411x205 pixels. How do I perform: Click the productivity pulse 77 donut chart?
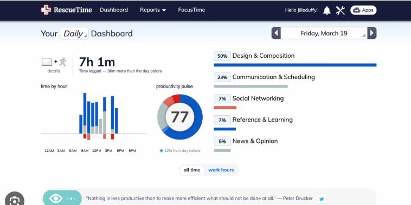[x=180, y=117]
